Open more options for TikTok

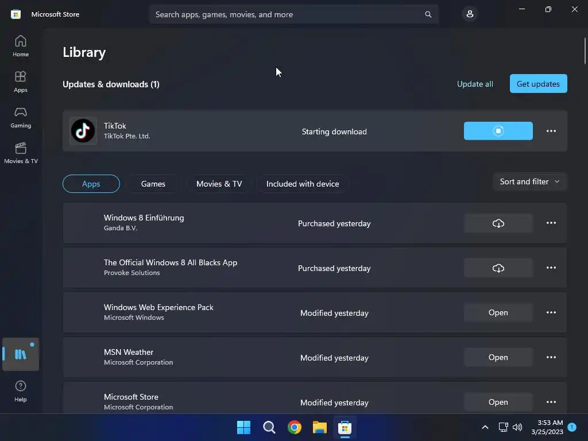551,131
